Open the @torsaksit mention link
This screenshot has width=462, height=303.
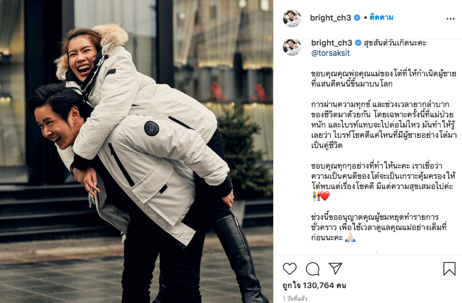point(330,53)
